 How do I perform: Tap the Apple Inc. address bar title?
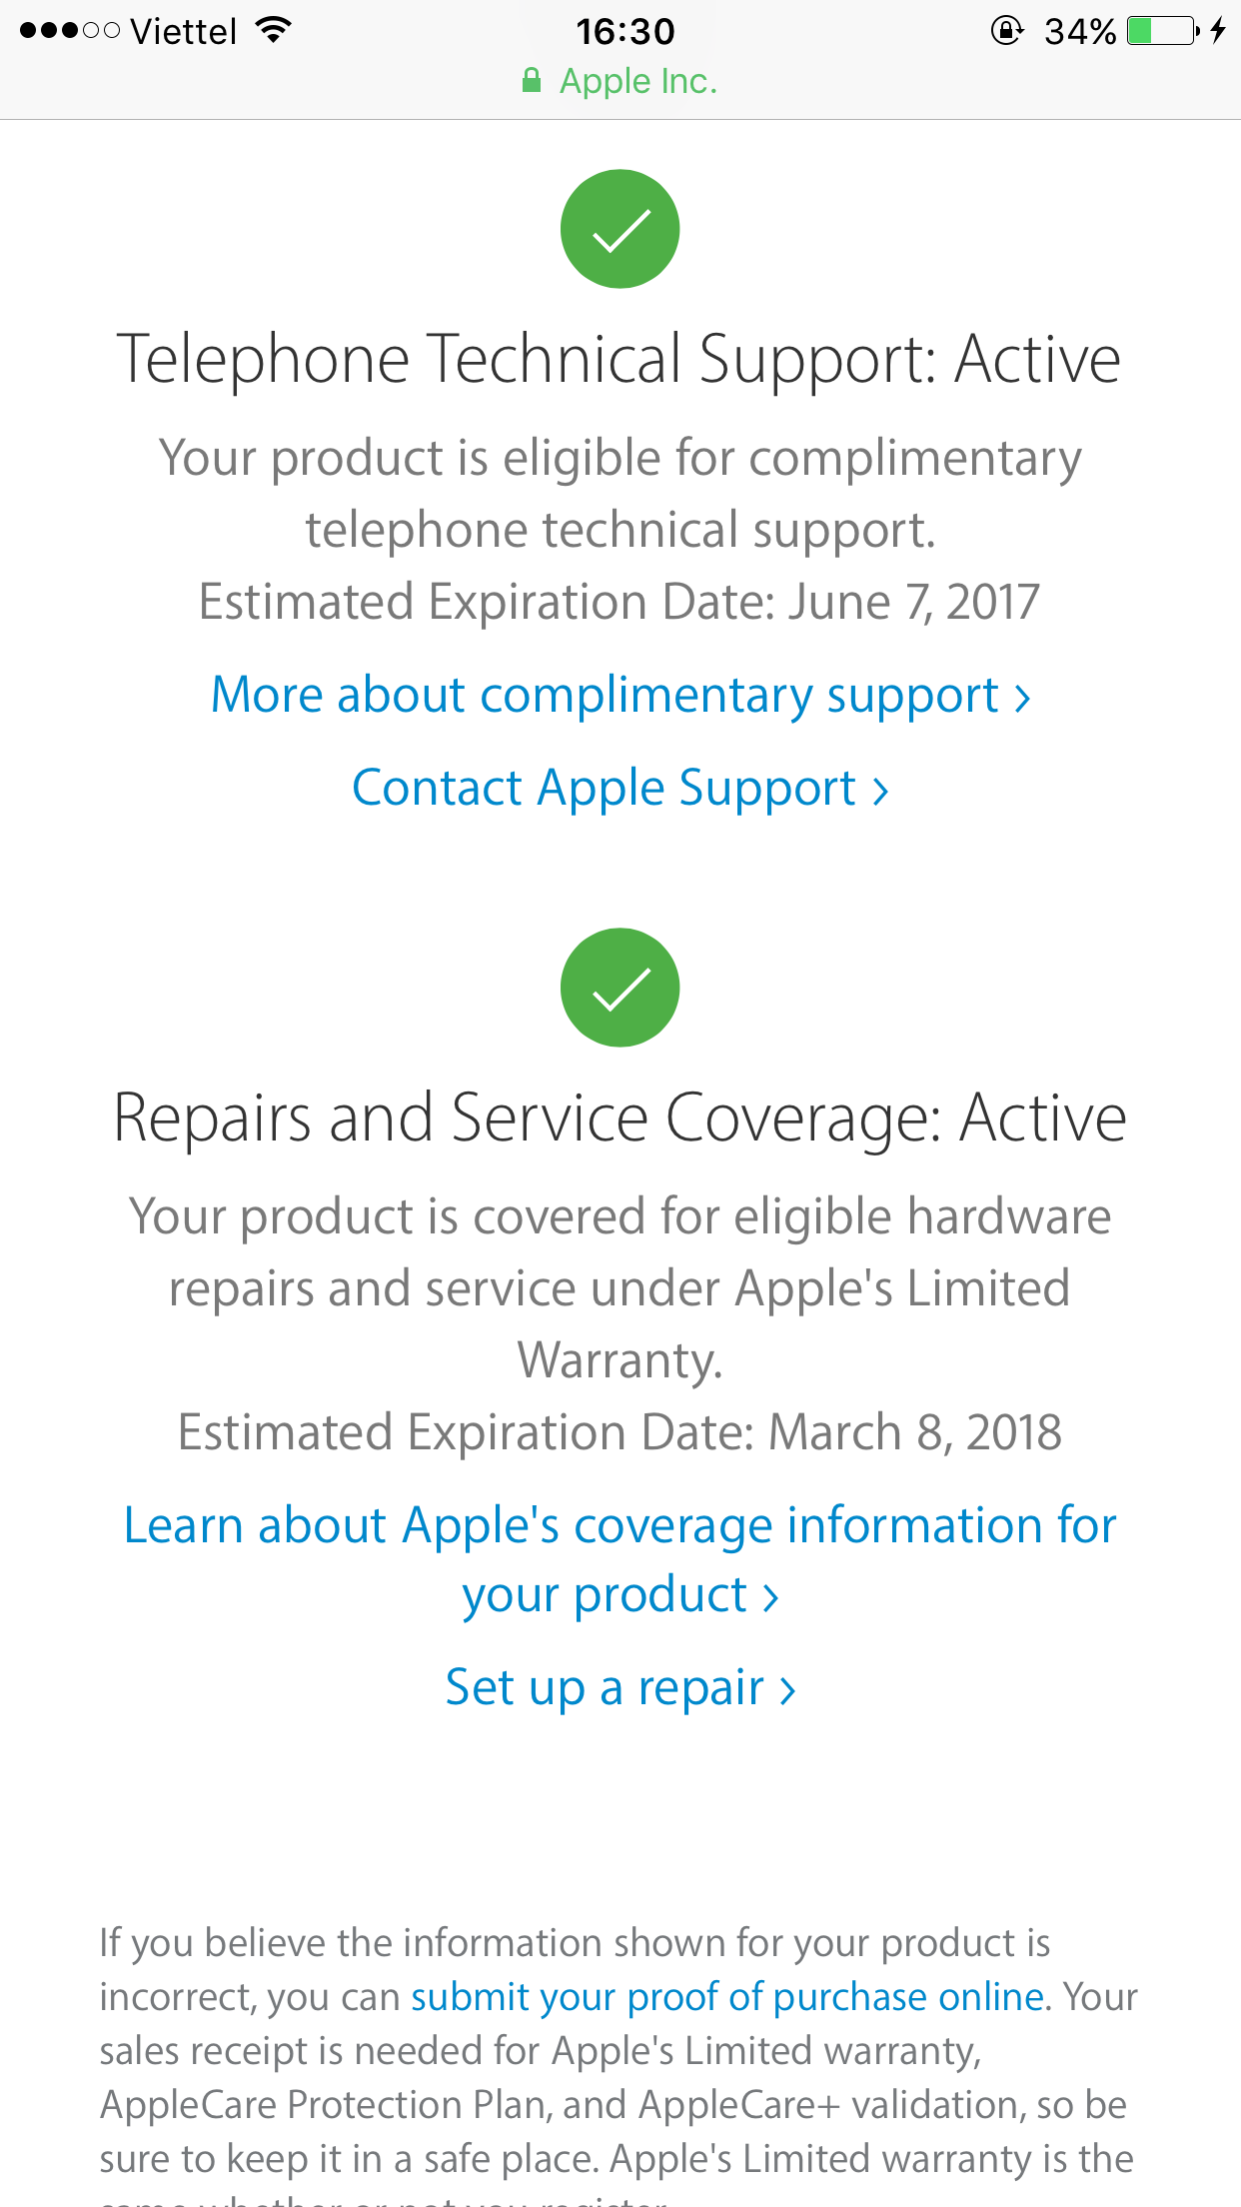(x=637, y=81)
